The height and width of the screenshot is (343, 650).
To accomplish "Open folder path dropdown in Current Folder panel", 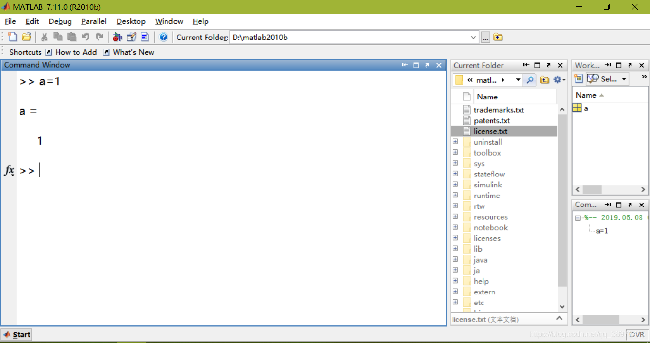I will coord(518,80).
